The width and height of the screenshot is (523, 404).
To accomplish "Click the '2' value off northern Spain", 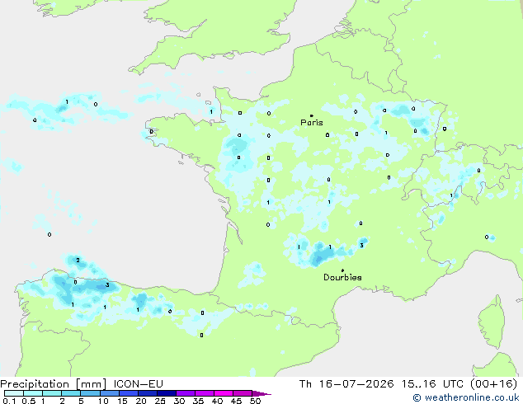I will (x=78, y=260).
